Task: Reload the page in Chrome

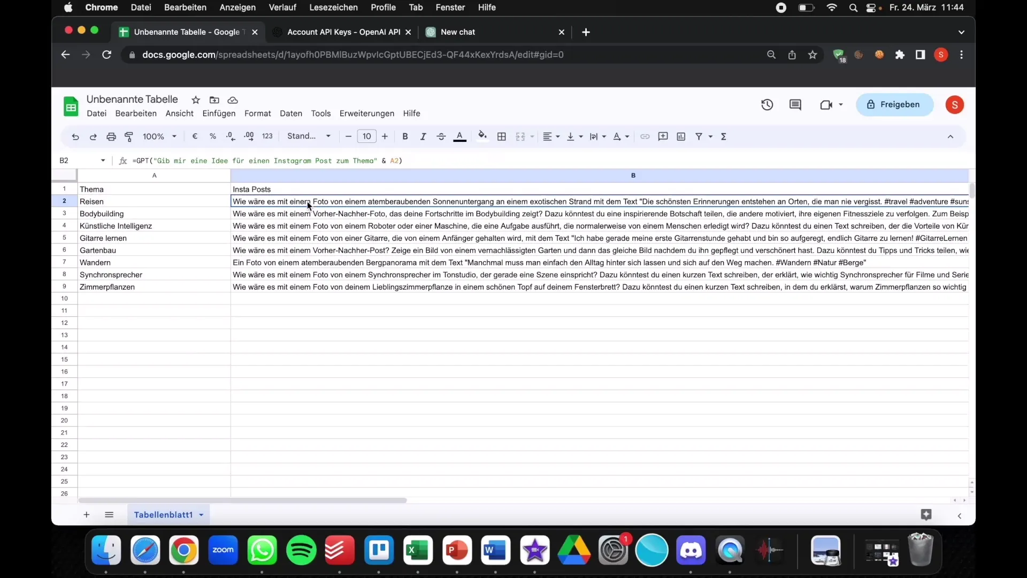Action: click(x=106, y=55)
